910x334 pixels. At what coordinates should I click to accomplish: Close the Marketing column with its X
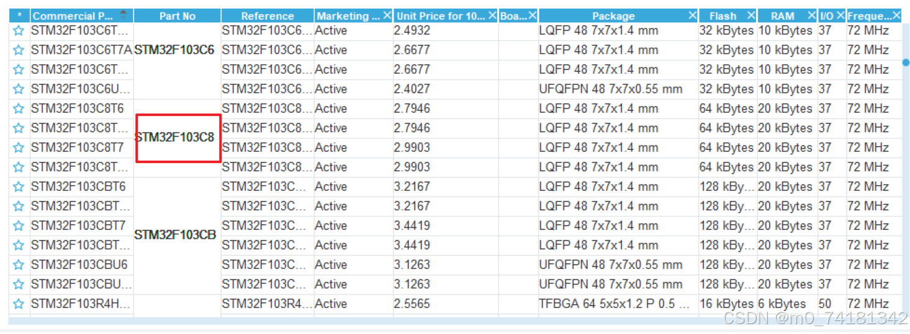tap(387, 15)
